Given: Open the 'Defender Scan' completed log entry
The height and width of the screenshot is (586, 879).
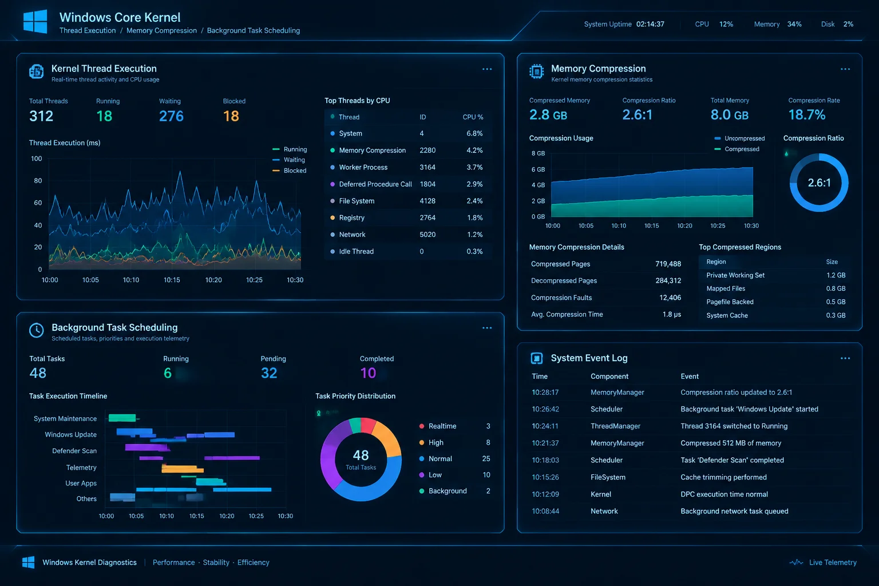Looking at the screenshot, I should 690,460.
